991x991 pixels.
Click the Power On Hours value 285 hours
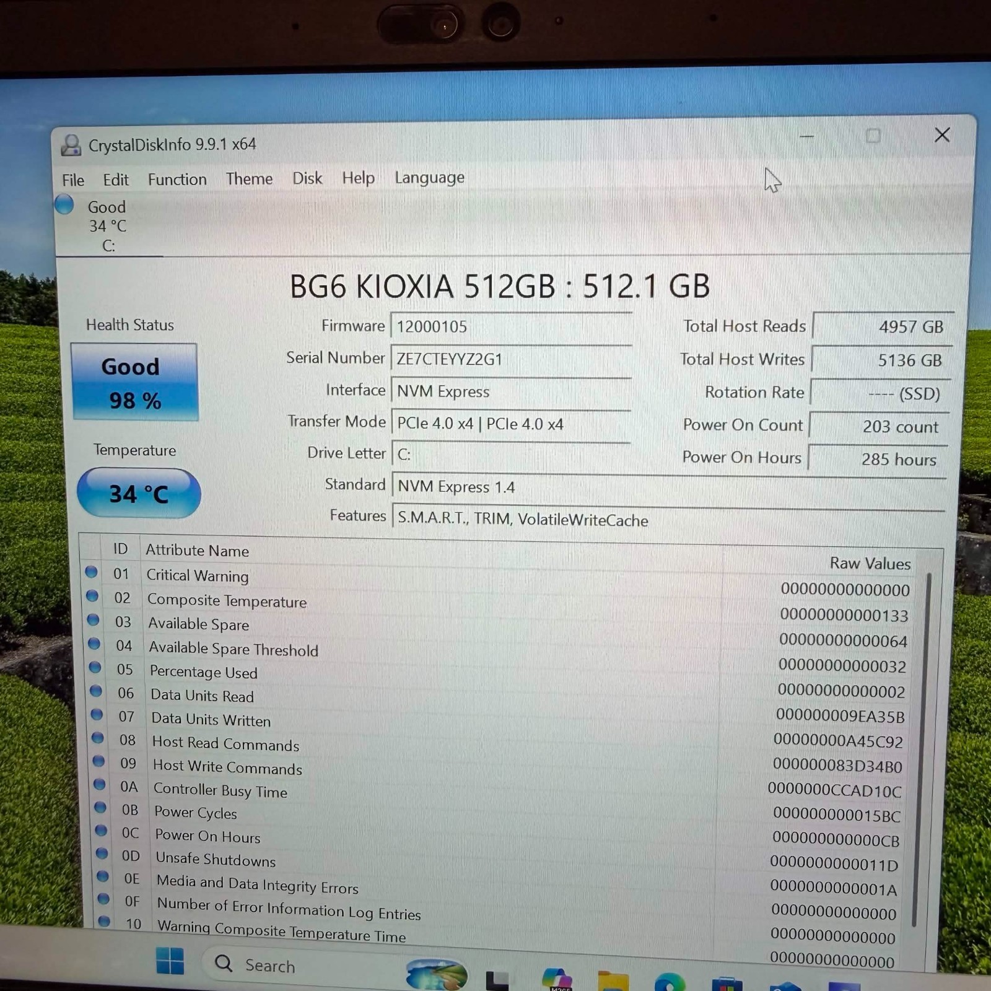(x=877, y=459)
